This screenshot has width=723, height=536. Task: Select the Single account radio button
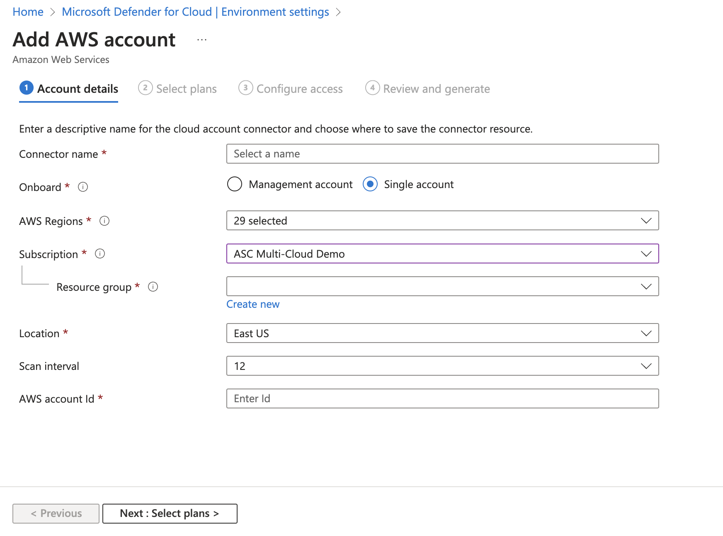click(371, 184)
